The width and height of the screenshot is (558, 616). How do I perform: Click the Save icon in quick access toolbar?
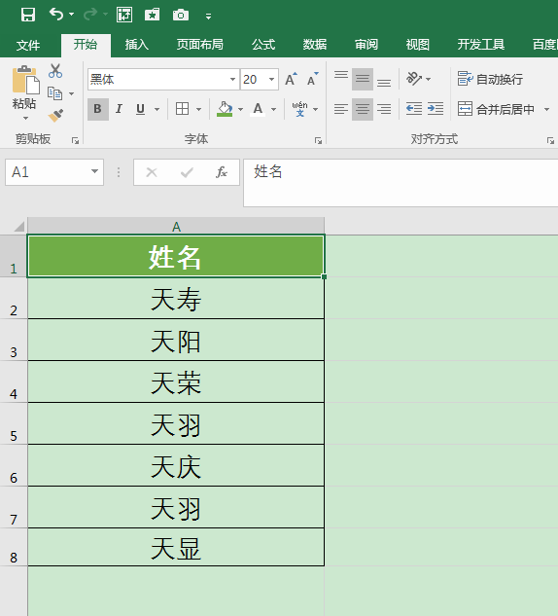click(x=28, y=15)
